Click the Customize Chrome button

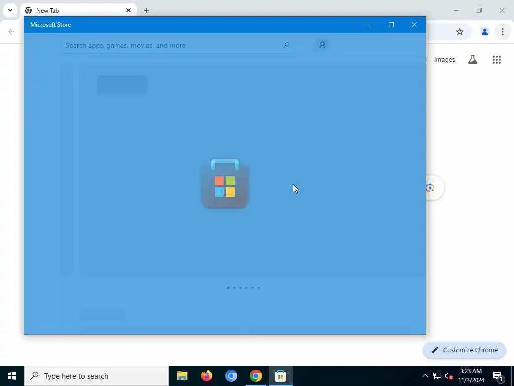464,350
